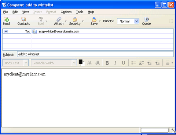The image size is (176, 135).
Task: Open the Priority Normal dropdown
Action: click(x=128, y=21)
